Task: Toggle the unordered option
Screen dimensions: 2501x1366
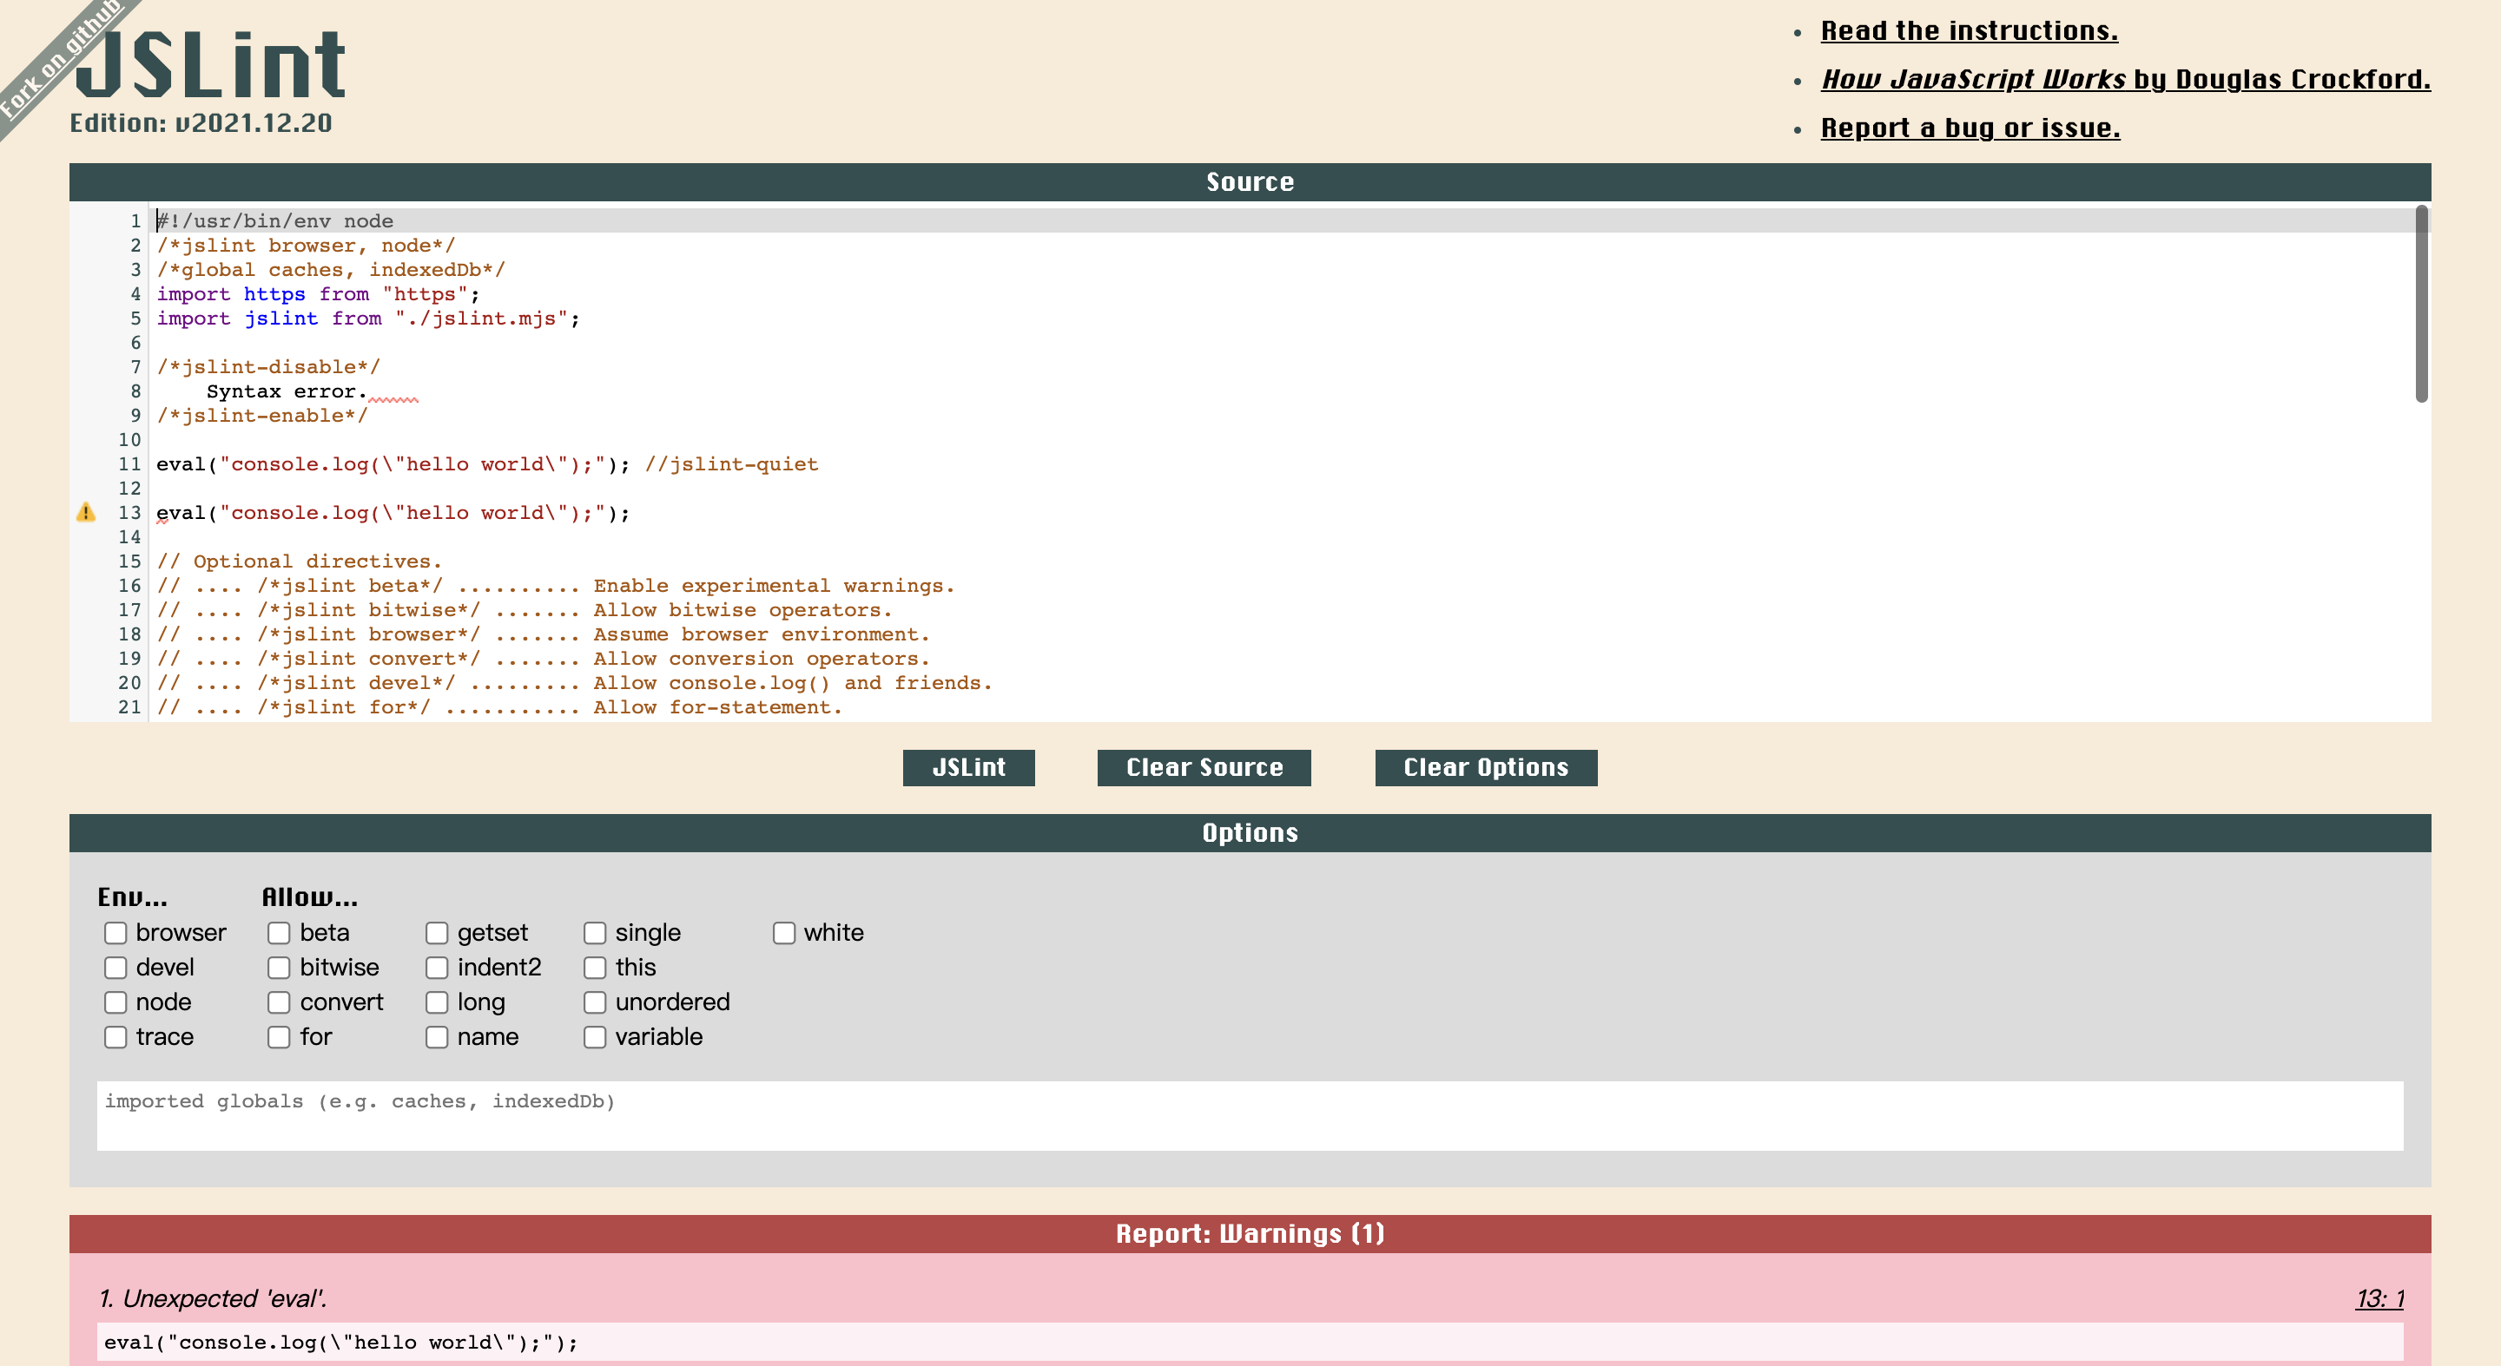Action: [x=595, y=1002]
